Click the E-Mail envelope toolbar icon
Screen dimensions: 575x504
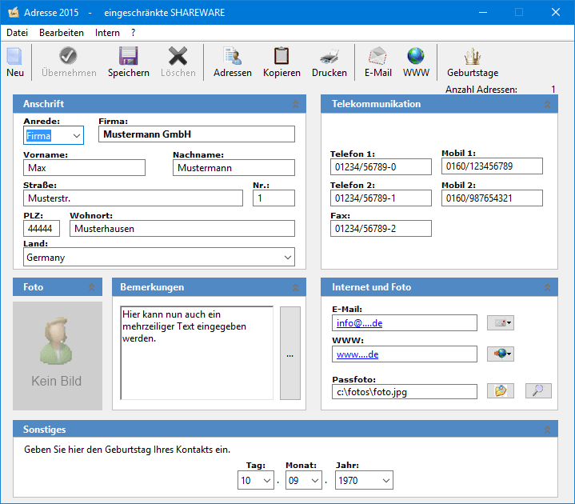coord(377,56)
